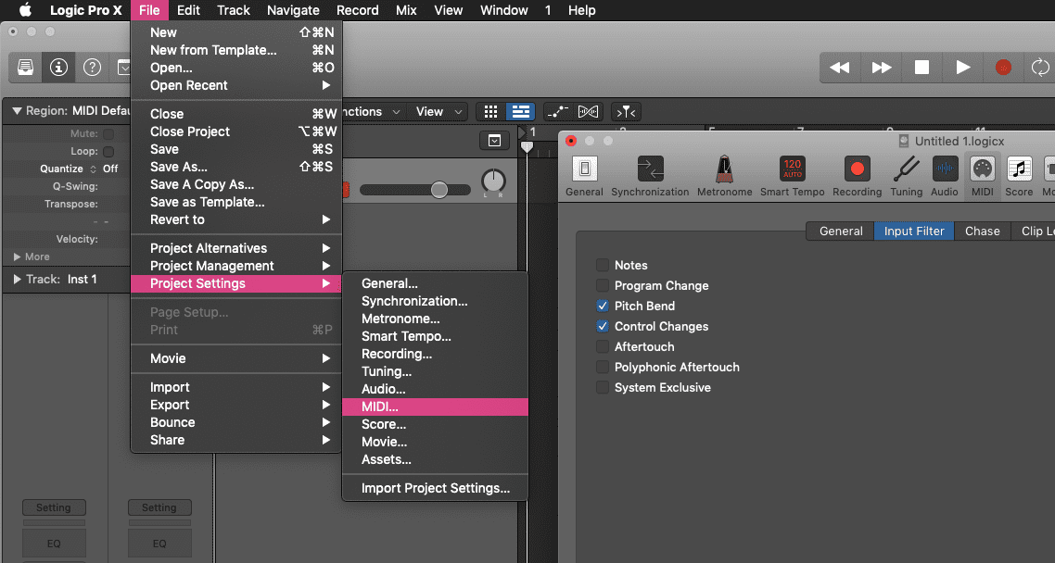The image size is (1055, 563).
Task: Tick the region Loop checkbox
Action: (108, 151)
